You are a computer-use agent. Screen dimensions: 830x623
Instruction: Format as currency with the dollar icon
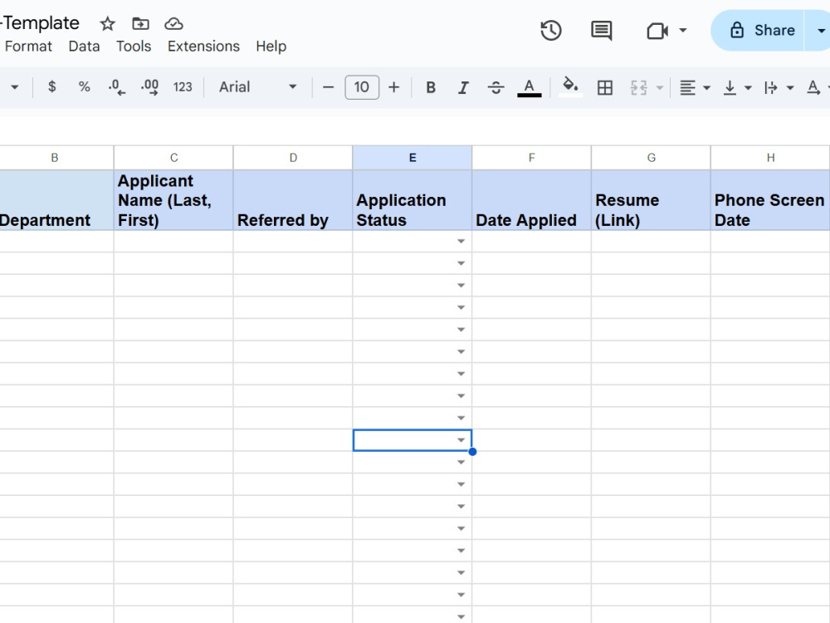[x=51, y=87]
